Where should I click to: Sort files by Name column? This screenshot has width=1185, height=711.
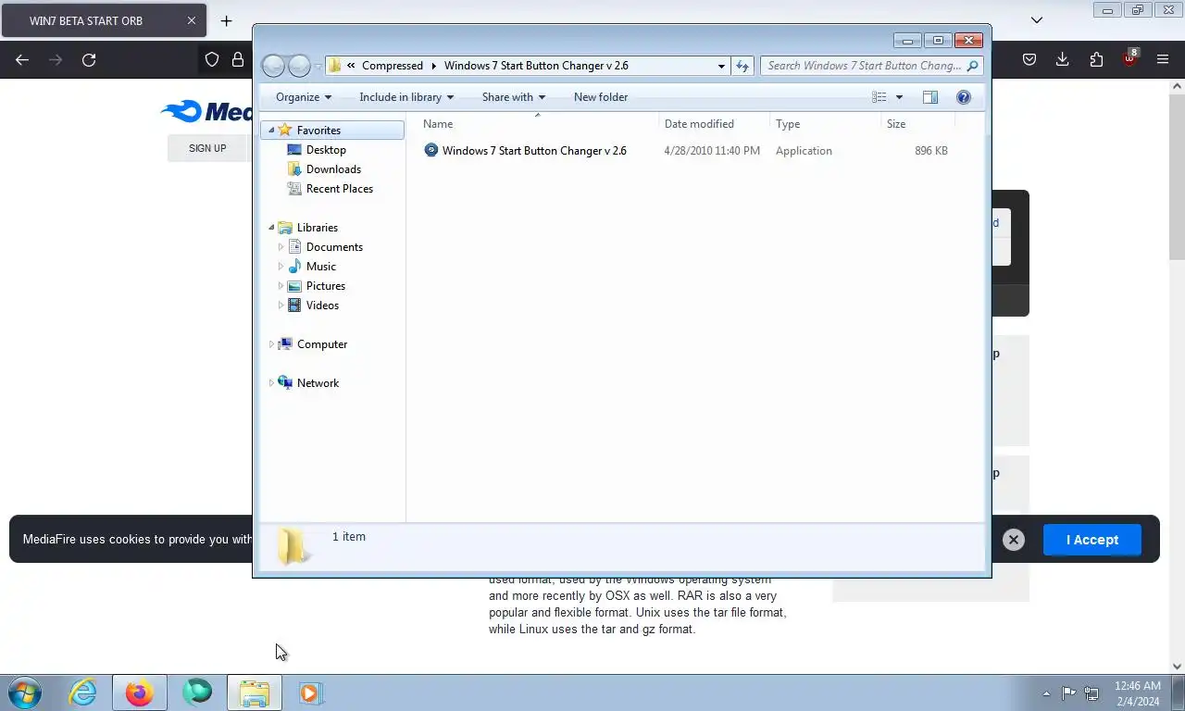pyautogui.click(x=537, y=124)
